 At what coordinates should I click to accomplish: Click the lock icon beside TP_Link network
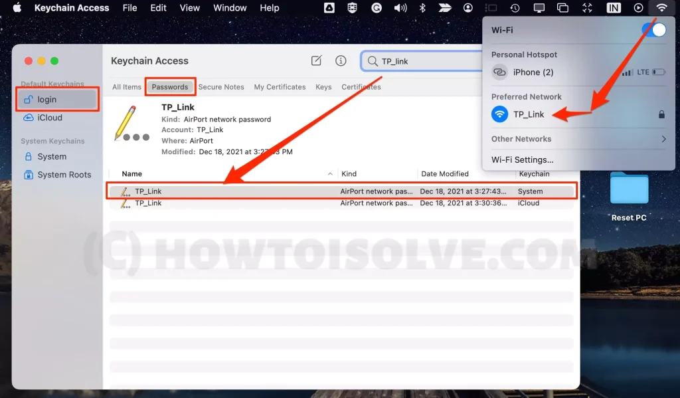(x=661, y=114)
